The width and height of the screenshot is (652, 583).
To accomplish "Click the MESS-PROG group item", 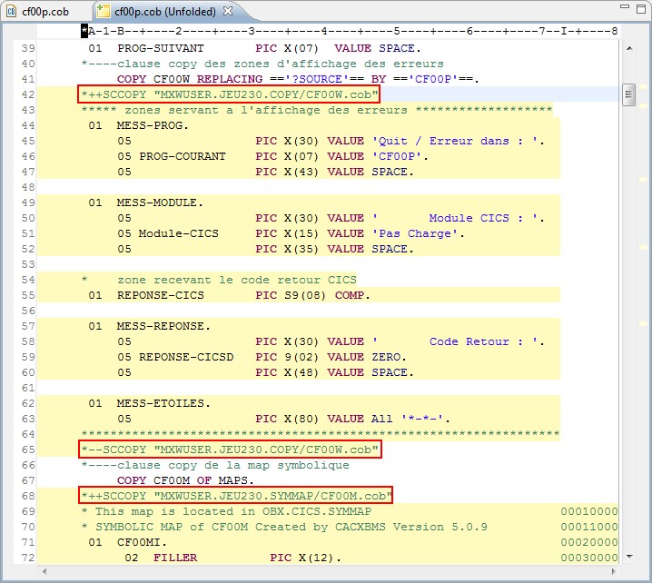I will pos(153,125).
